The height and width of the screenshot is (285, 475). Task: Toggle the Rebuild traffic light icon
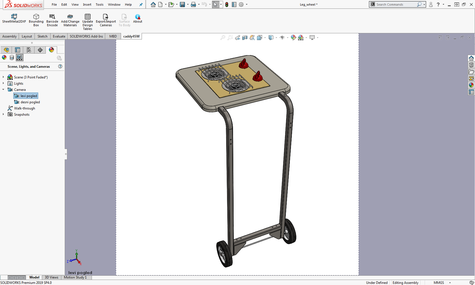click(x=227, y=5)
